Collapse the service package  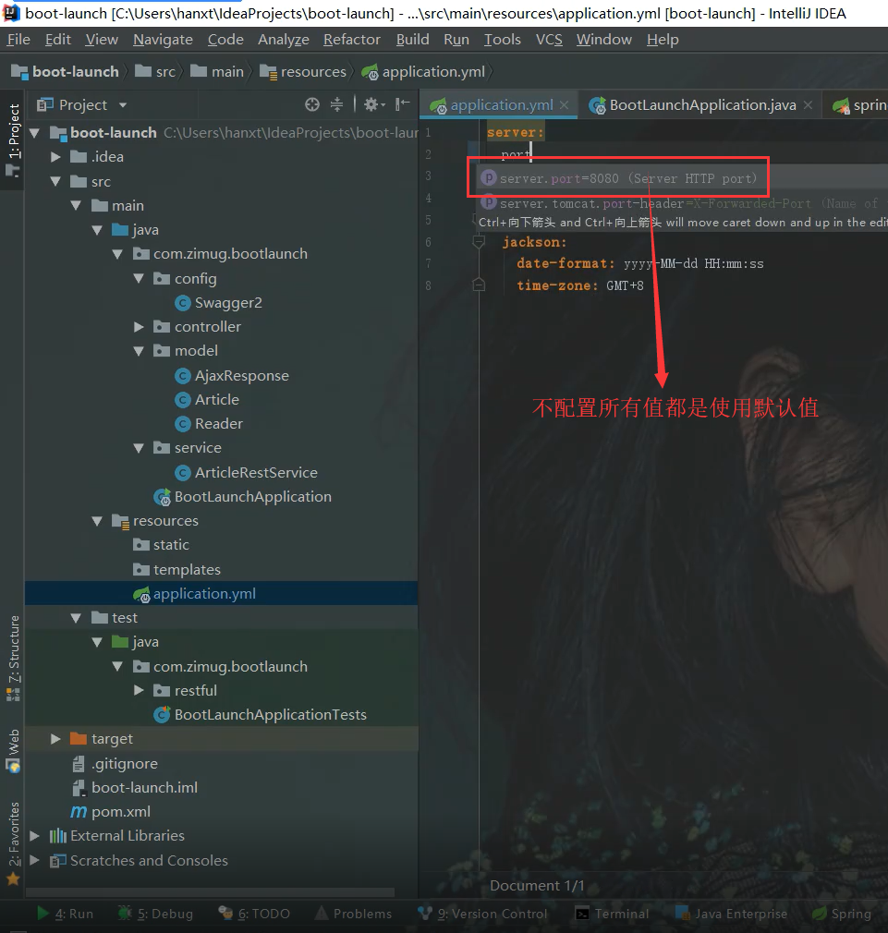coord(139,448)
